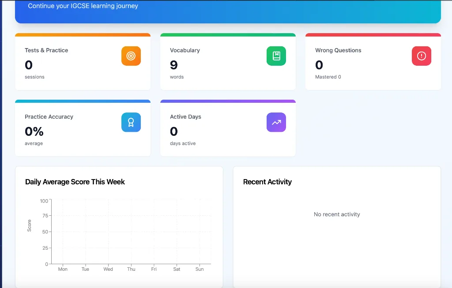Select the Practice Accuracy card title
The width and height of the screenshot is (452, 288).
[49, 116]
